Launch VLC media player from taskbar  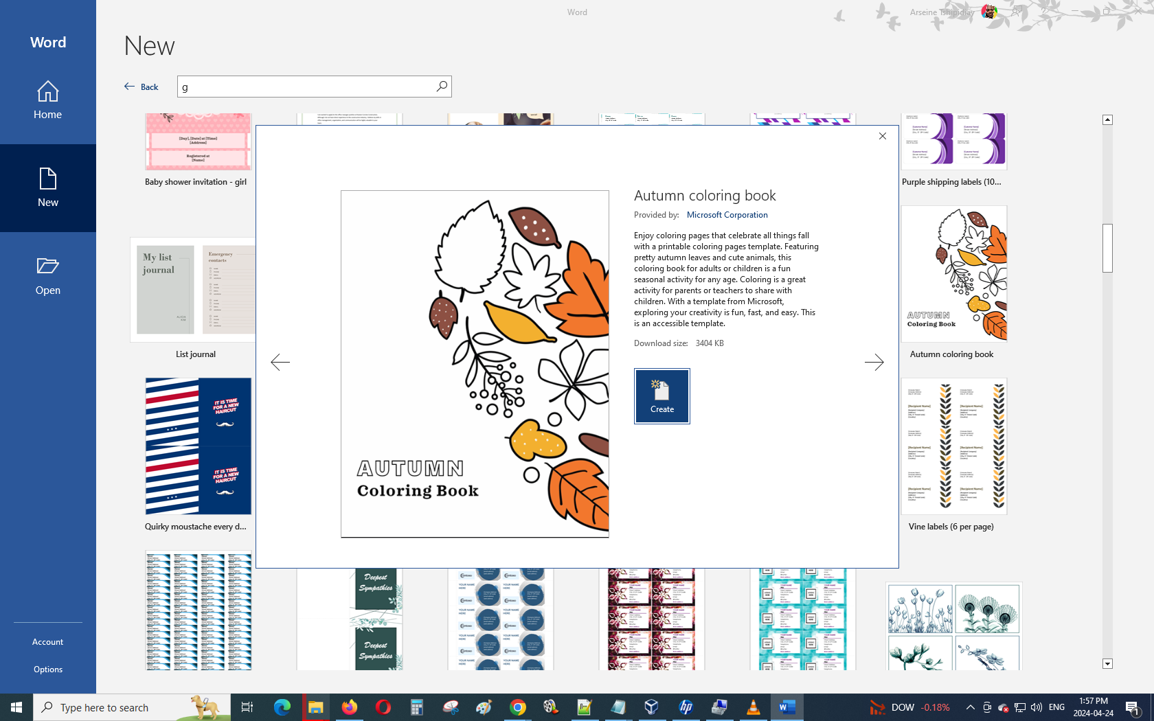(753, 707)
